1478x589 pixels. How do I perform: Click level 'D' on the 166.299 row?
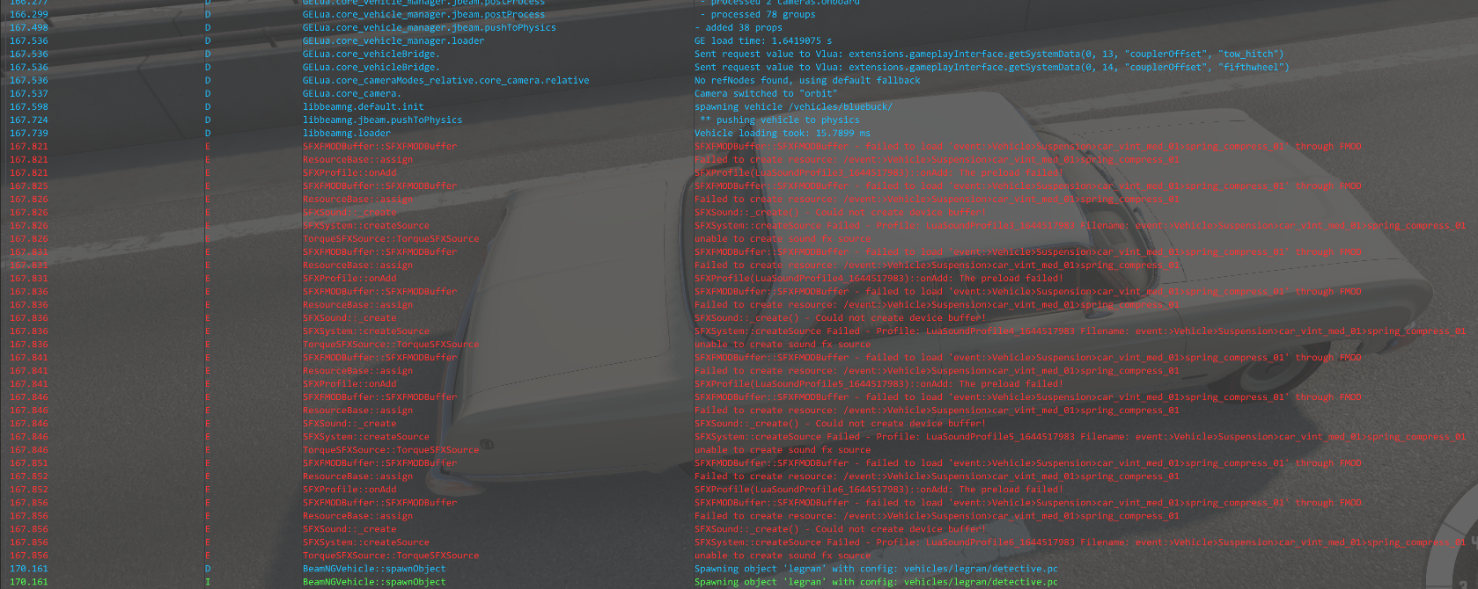tap(208, 14)
